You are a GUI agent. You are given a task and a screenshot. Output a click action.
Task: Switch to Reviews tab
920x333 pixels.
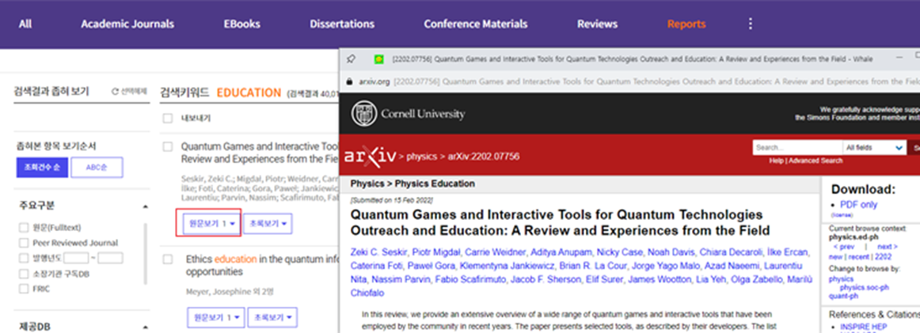tap(597, 24)
